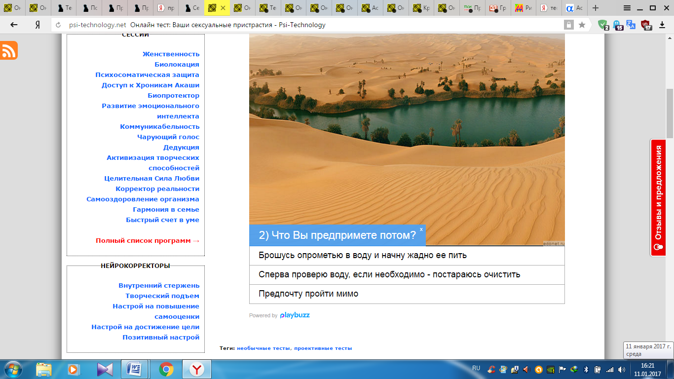
Task: Bookmark the page with the star icon
Action: click(x=582, y=25)
